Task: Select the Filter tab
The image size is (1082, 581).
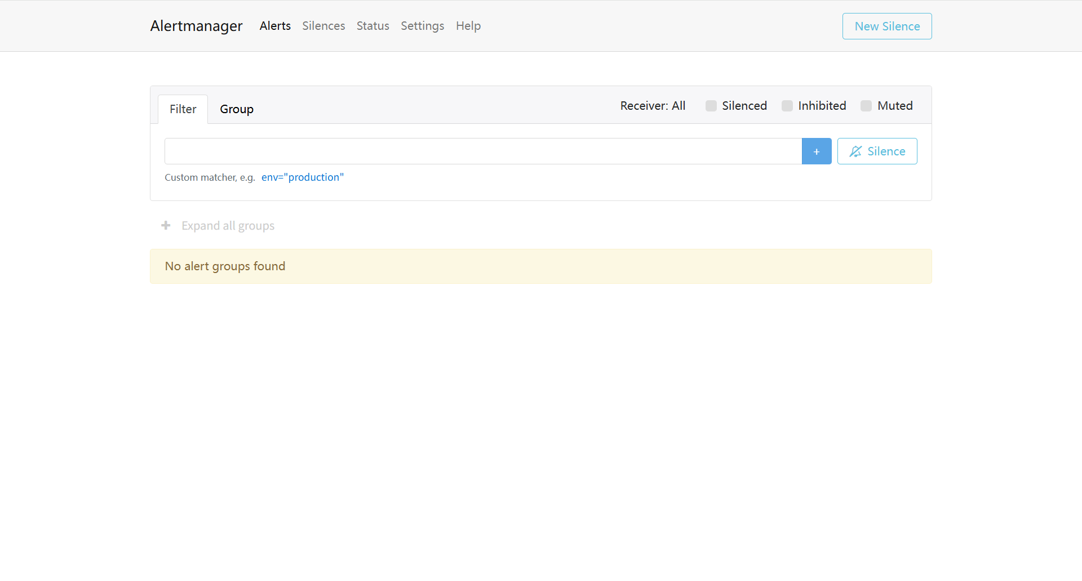Action: click(183, 109)
